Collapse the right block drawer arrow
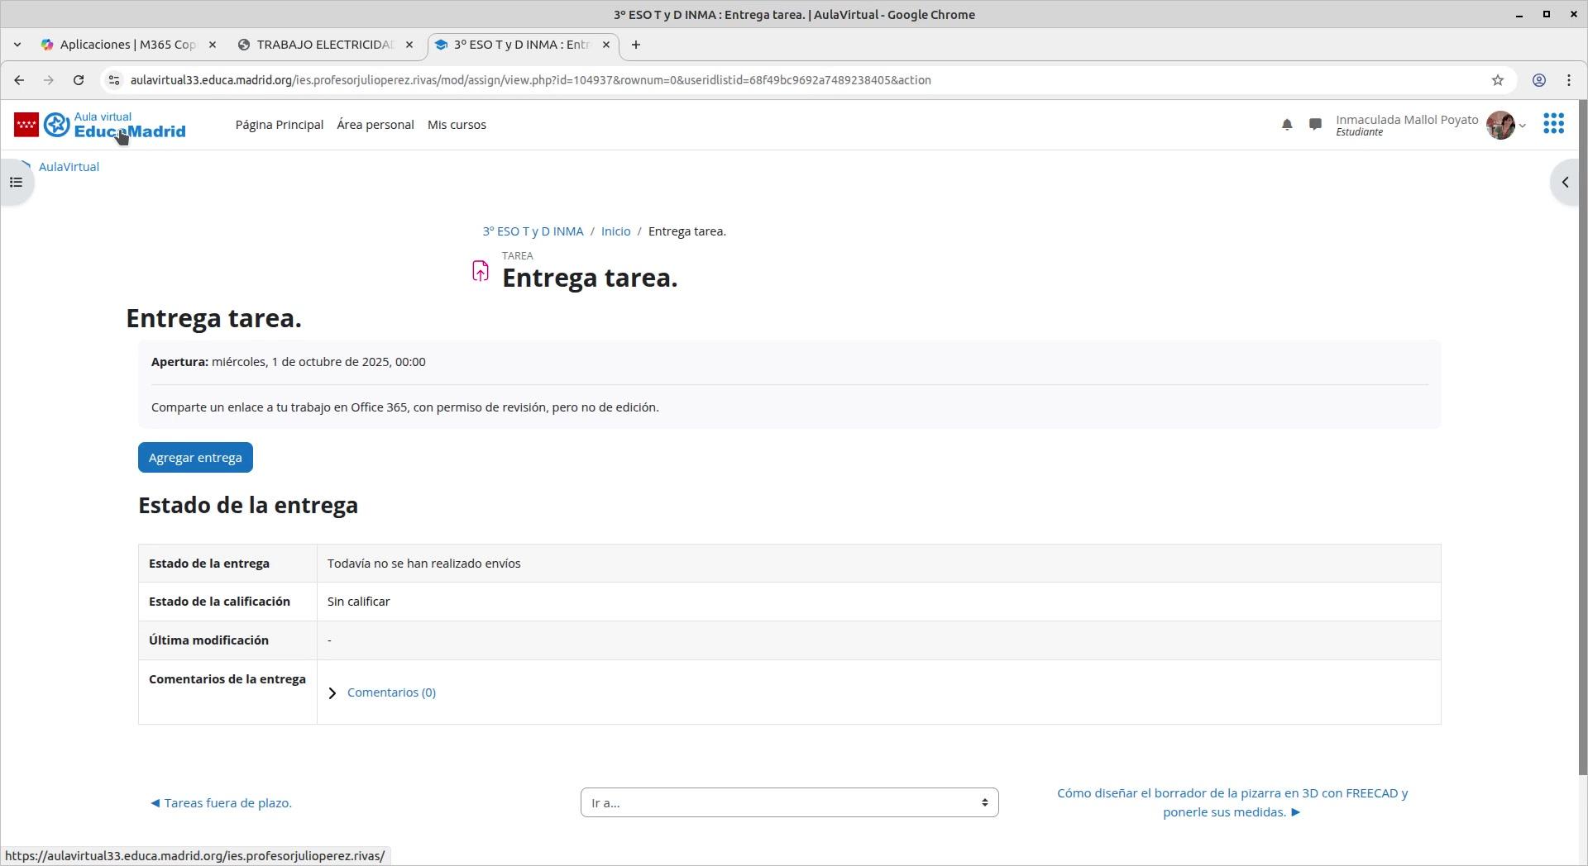Image resolution: width=1588 pixels, height=866 pixels. [x=1565, y=183]
